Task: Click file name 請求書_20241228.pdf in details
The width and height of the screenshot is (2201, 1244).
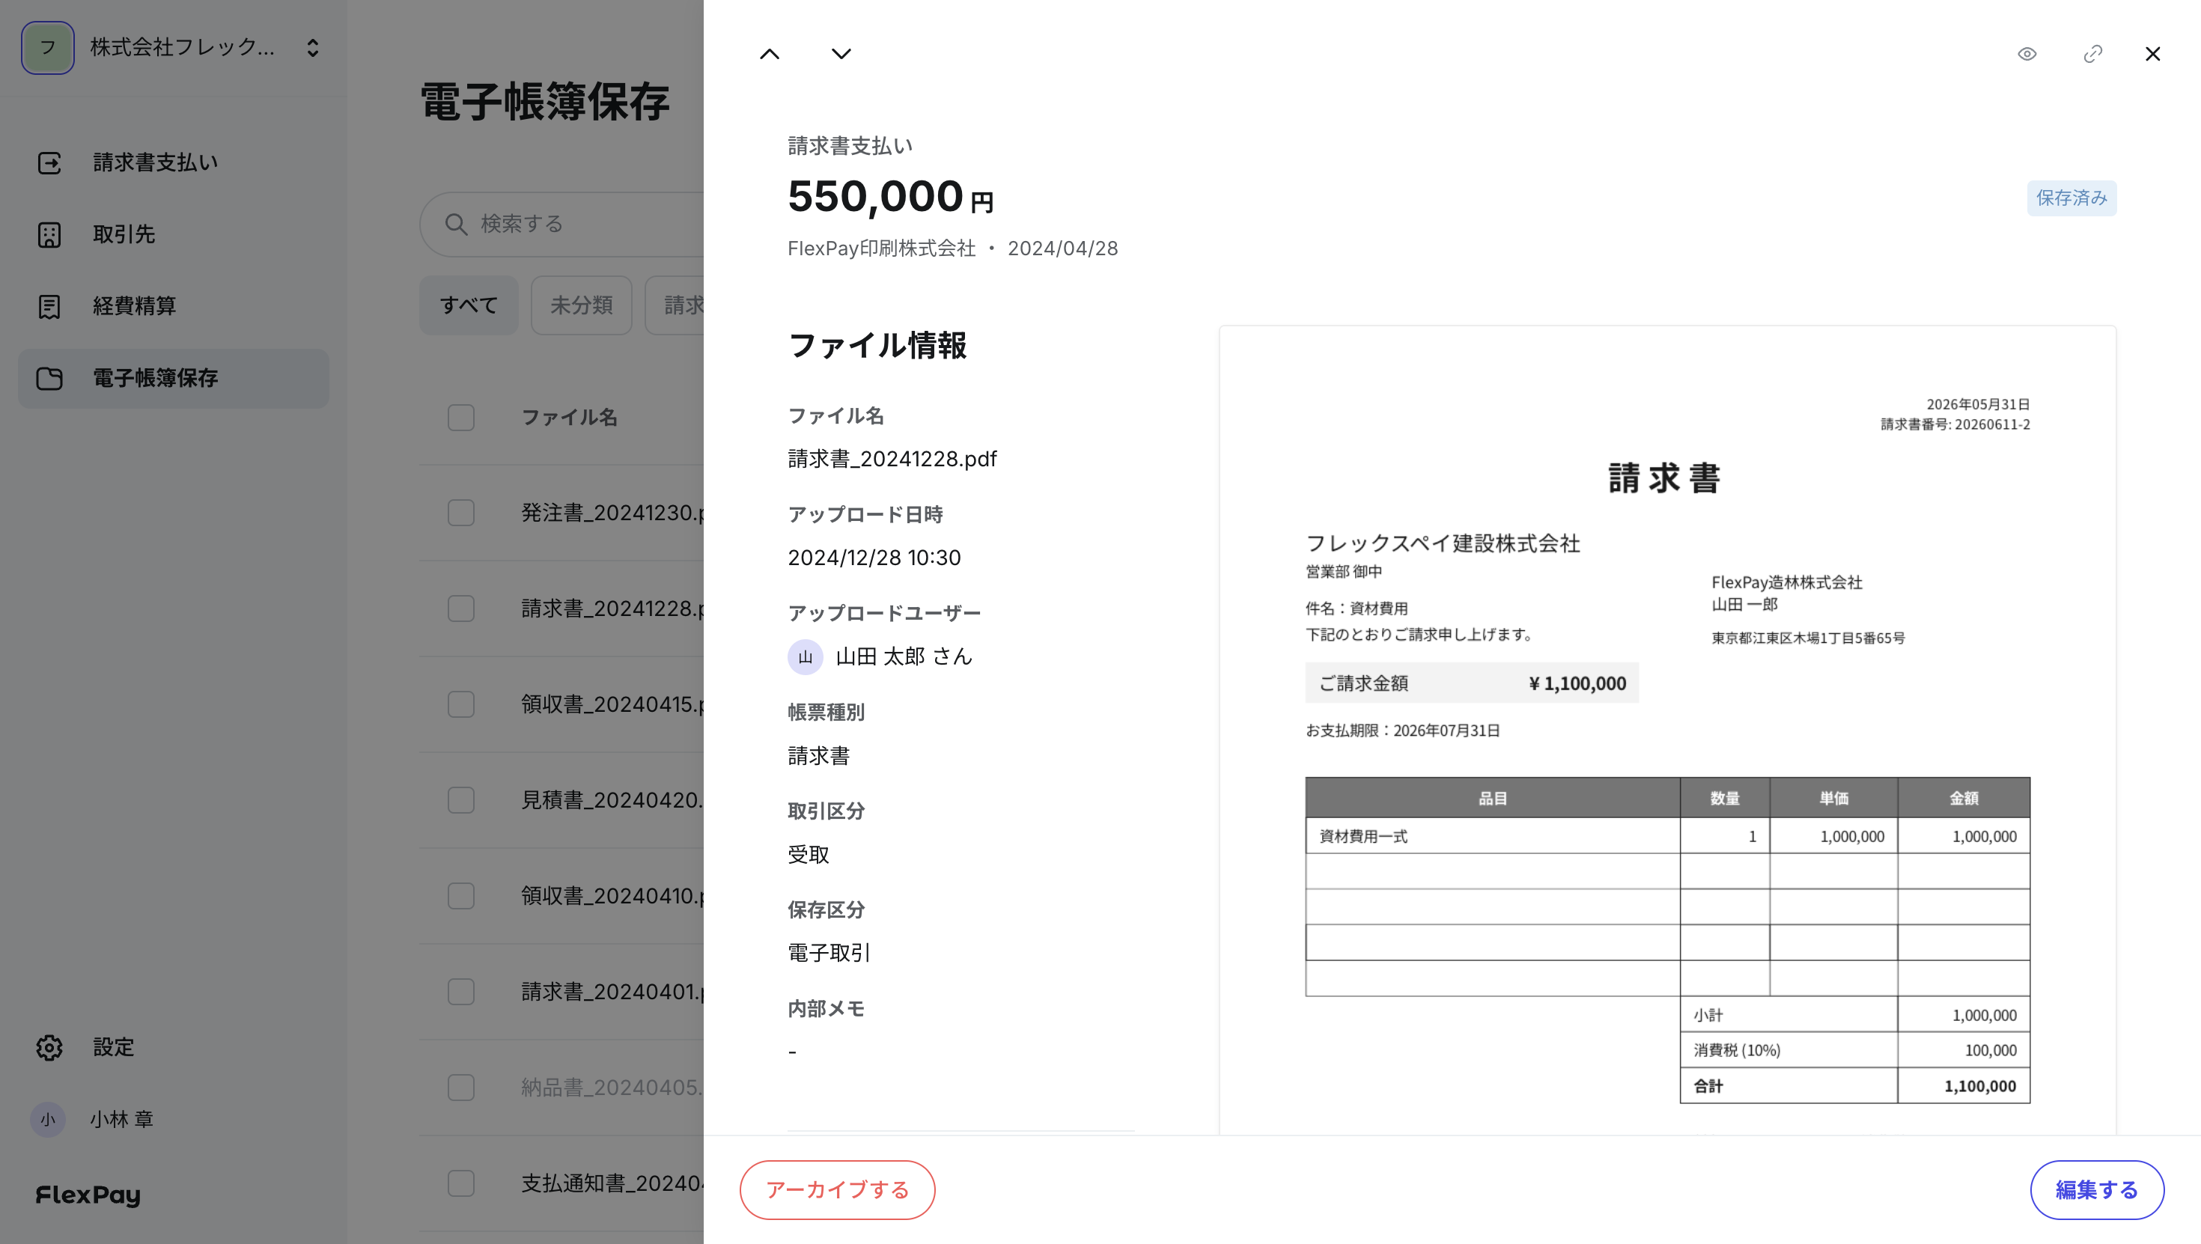Action: (x=892, y=459)
